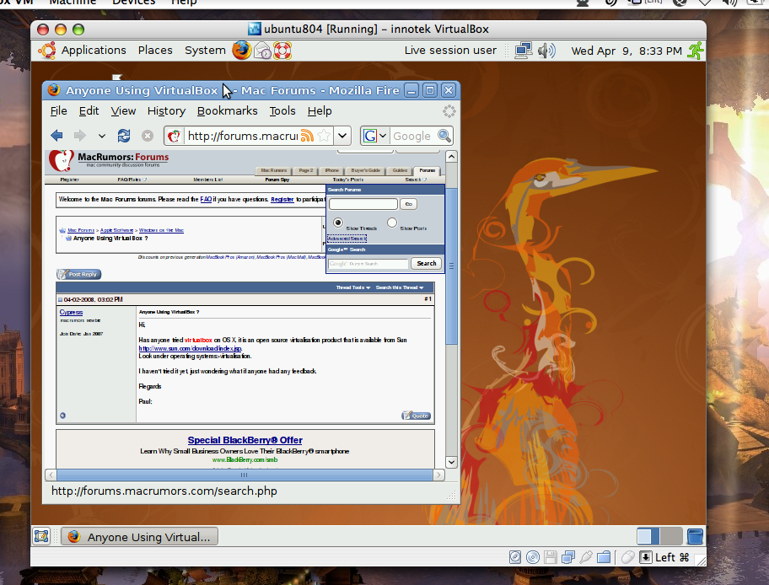Focus the Search Forums text field
The height and width of the screenshot is (585, 769).
(x=363, y=204)
